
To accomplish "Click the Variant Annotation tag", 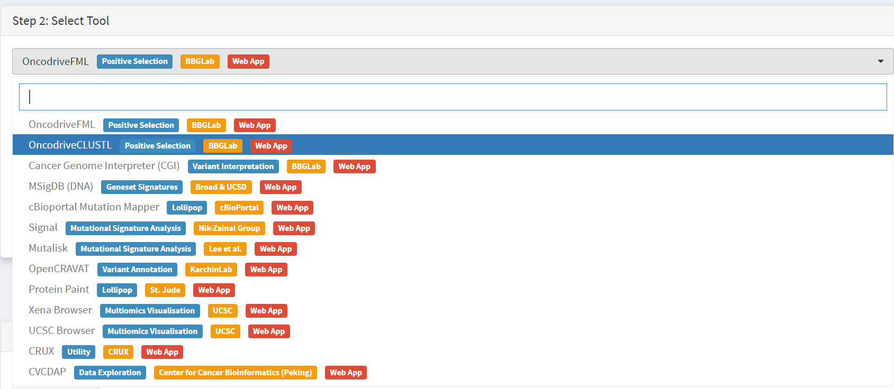I will [x=137, y=270].
